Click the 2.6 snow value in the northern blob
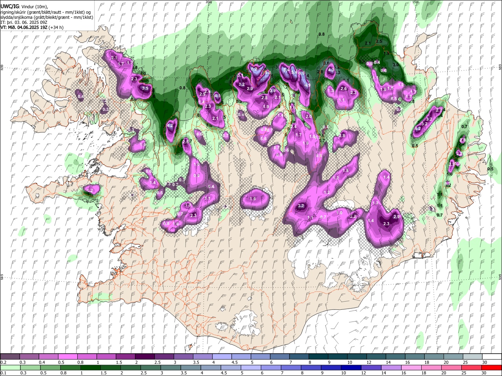 344,89
